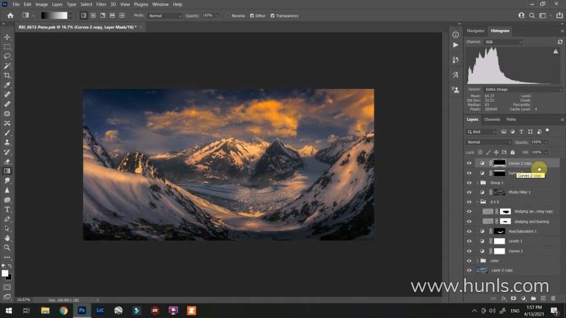This screenshot has width=566, height=318.
Task: Open the Filter menu
Action: click(x=101, y=4)
